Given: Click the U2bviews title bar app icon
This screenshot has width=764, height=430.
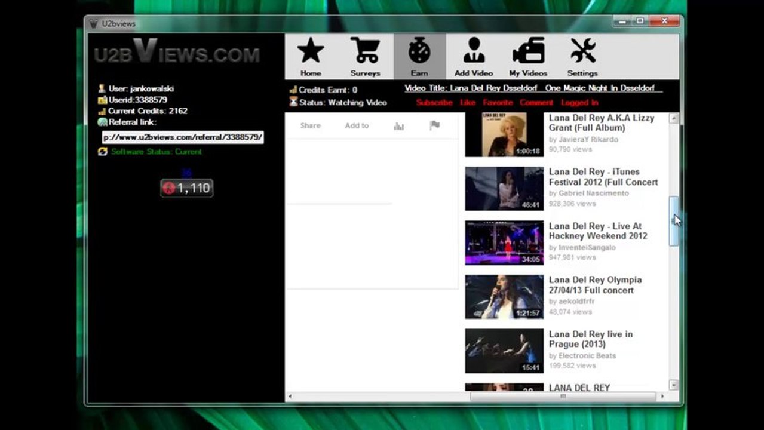Looking at the screenshot, I should (93, 23).
